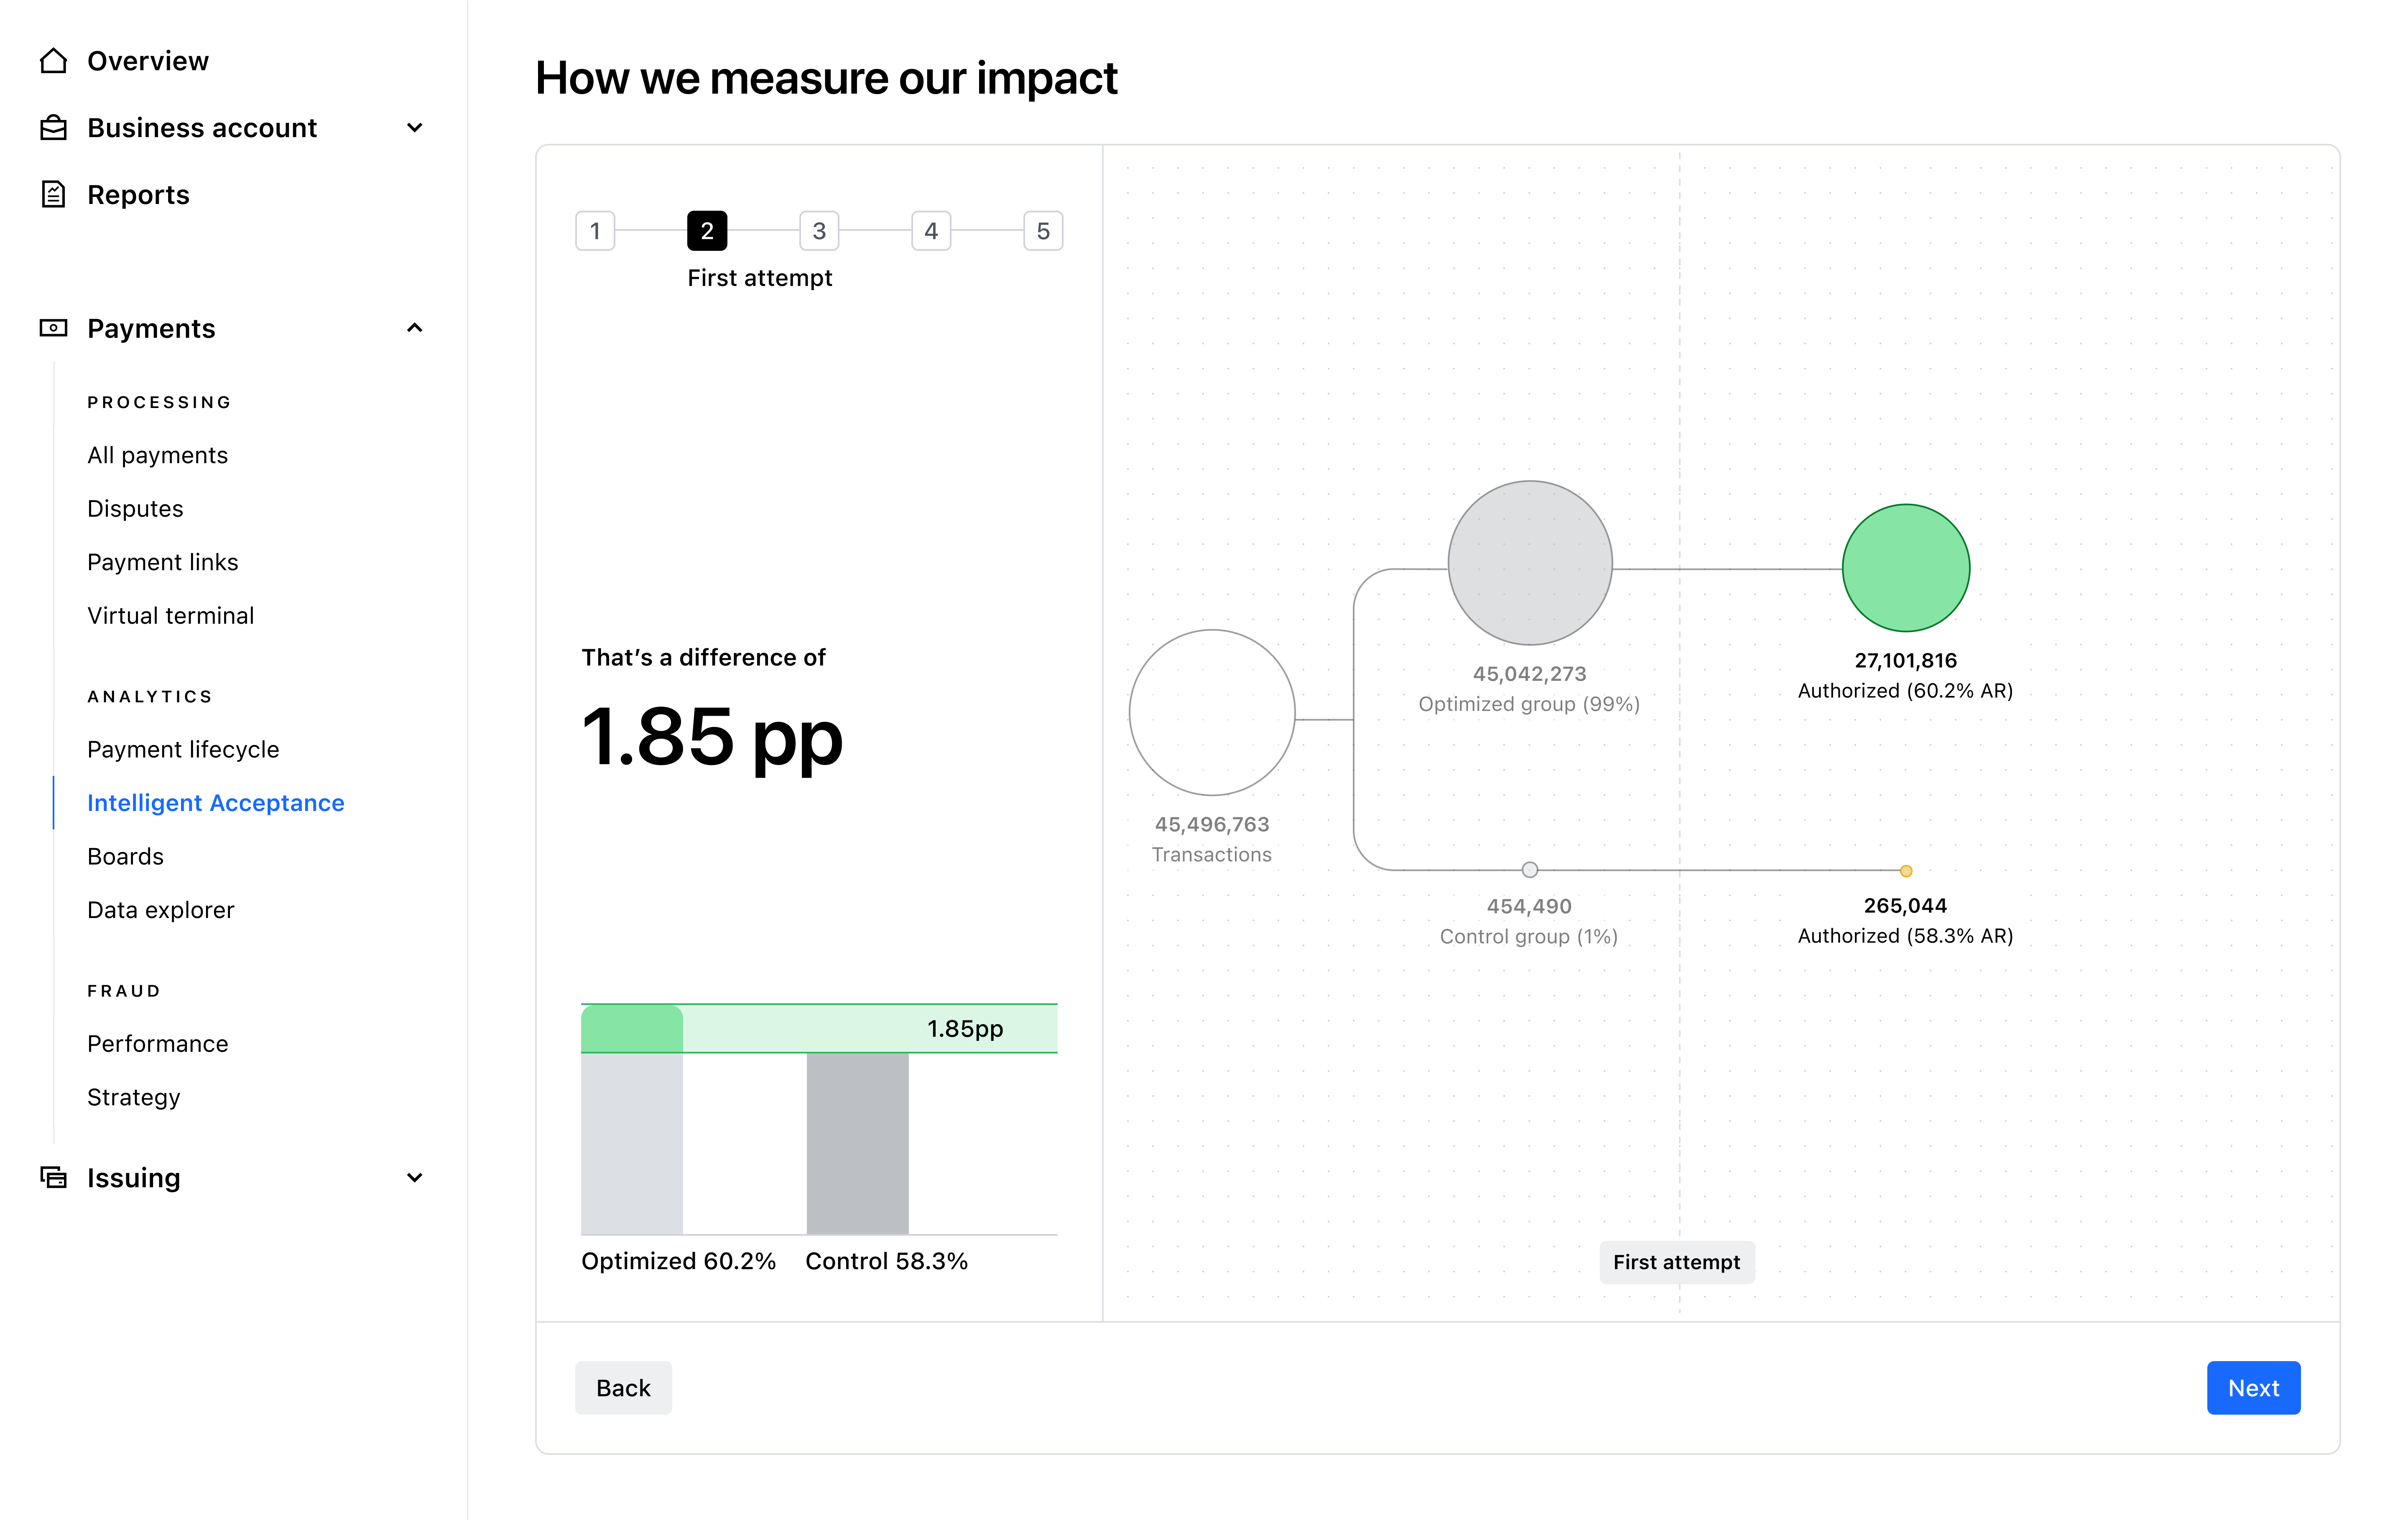
Task: Collapse the Payments section chevron
Action: tap(415, 328)
